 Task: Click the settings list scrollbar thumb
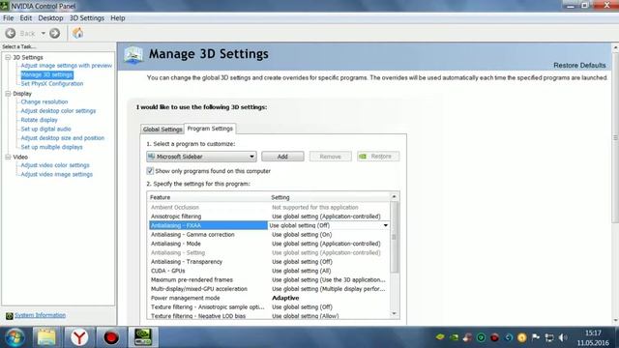click(x=394, y=237)
